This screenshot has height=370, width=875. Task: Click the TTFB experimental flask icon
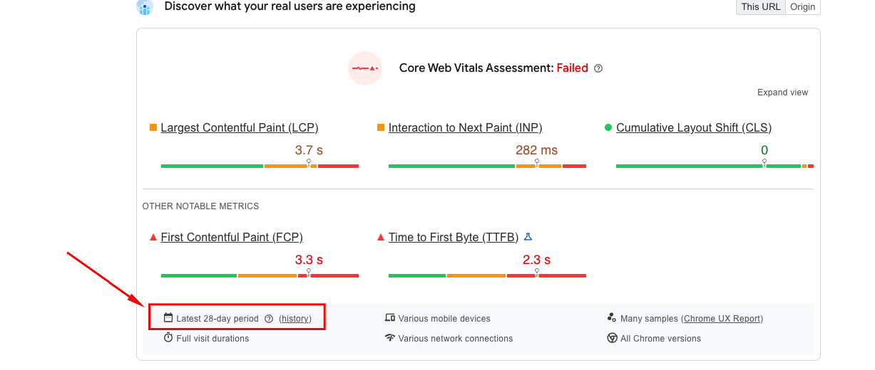pos(528,237)
